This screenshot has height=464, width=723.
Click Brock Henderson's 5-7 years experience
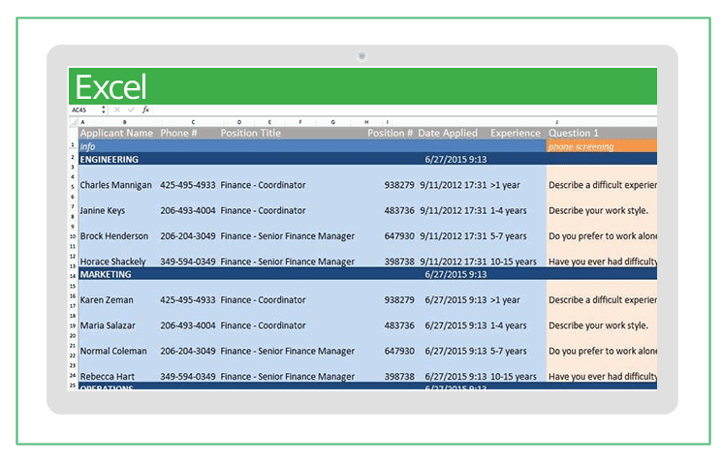pos(508,236)
